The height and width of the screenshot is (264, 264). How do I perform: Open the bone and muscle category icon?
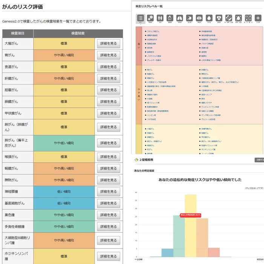click(x=229, y=18)
